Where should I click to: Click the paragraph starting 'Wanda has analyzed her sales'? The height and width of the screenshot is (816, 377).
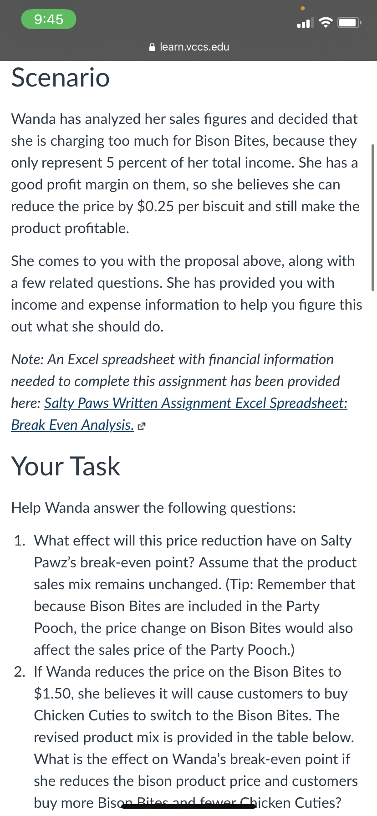pos(186,173)
